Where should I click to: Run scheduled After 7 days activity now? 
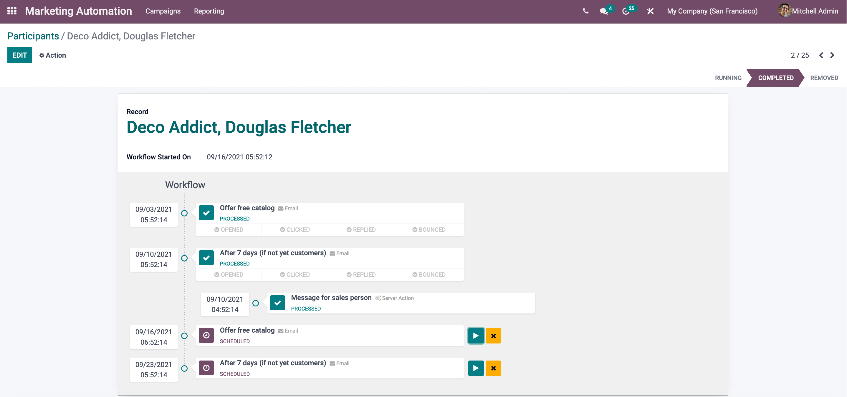click(x=476, y=368)
